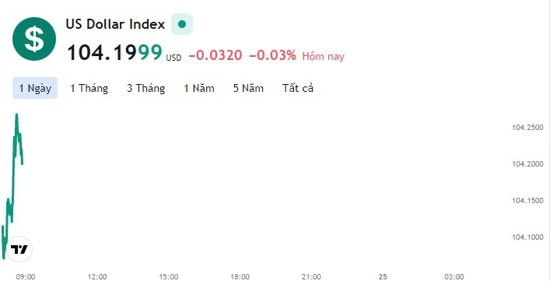Click the 25 date axis marker

click(x=383, y=277)
